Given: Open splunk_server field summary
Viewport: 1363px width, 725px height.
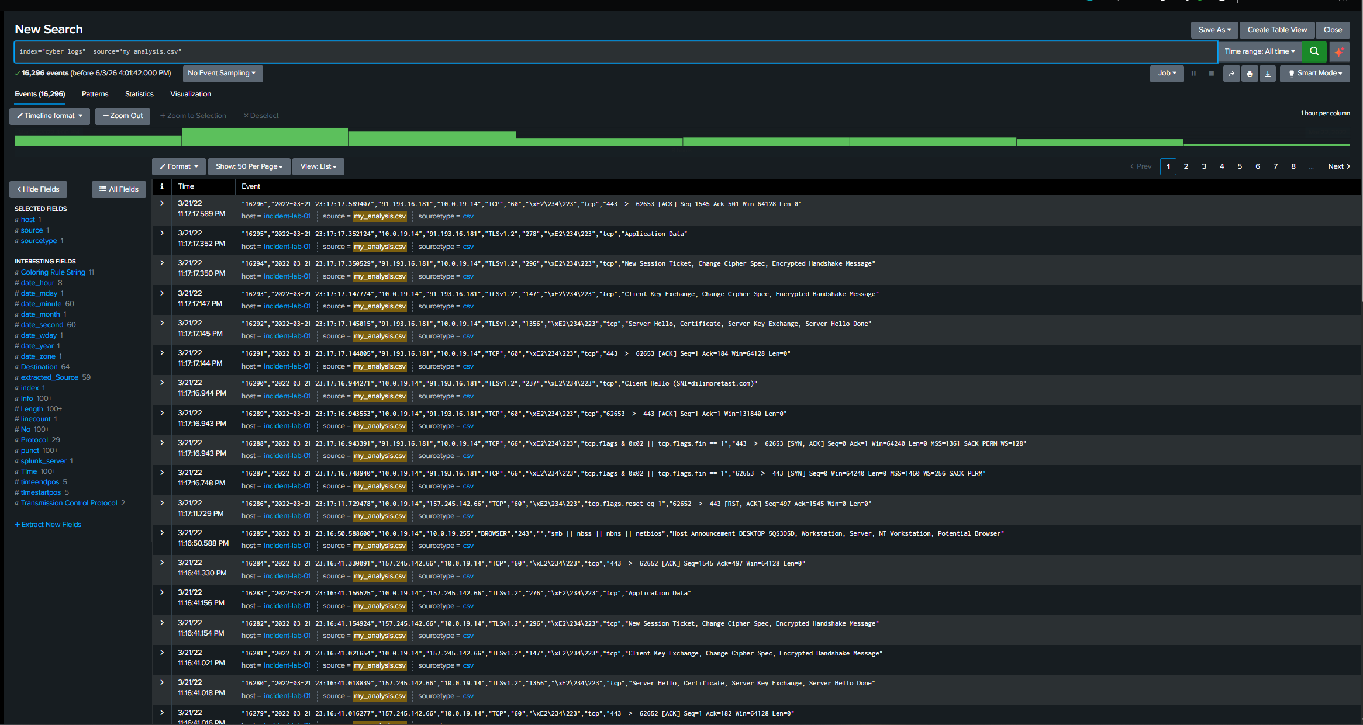Looking at the screenshot, I should 43,461.
